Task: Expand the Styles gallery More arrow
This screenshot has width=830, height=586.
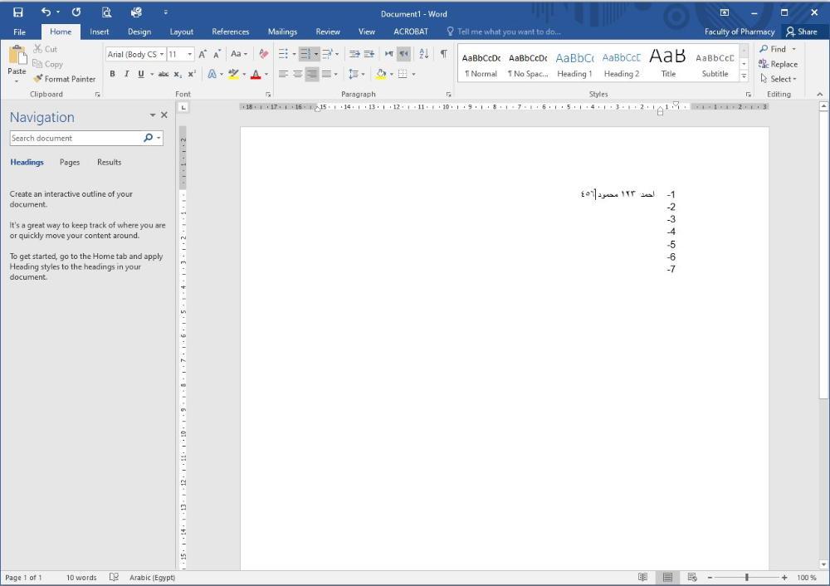Action: (x=744, y=76)
